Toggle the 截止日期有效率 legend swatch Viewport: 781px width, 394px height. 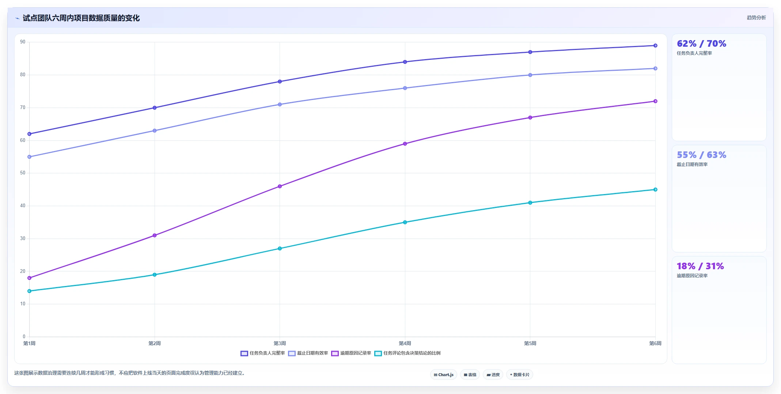click(292, 353)
